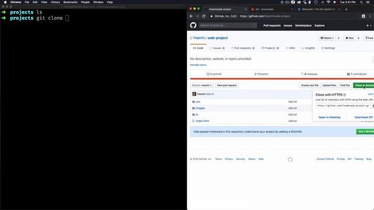Click the Wi-Fi menu bar icon

328,2
